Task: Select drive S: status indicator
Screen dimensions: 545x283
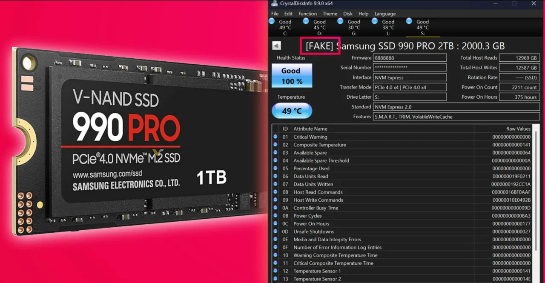Action: [x=419, y=27]
